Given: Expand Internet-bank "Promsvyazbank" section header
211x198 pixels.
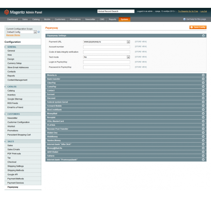Looking at the screenshot, I should point(126,160).
